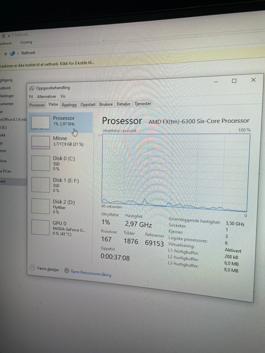Viewport: 265px width, 353px height.
Task: Click the L2-hurtigbuffer value 6,0 MB
Action: [x=231, y=263]
